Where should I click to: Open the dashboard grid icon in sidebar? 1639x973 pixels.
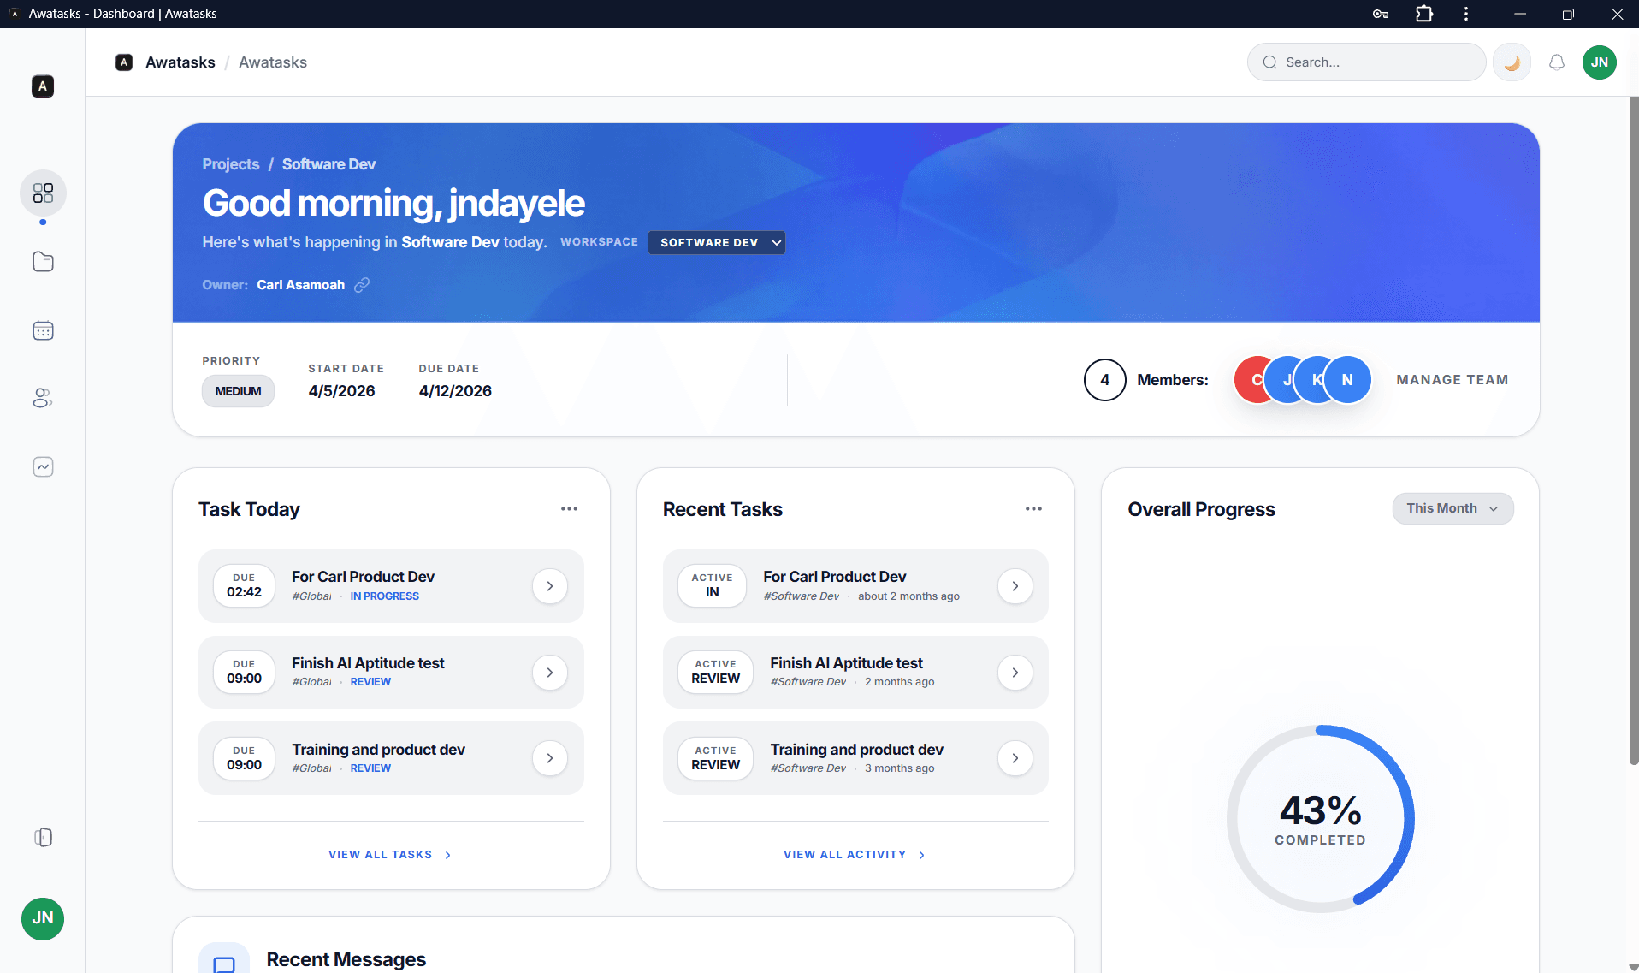coord(43,193)
